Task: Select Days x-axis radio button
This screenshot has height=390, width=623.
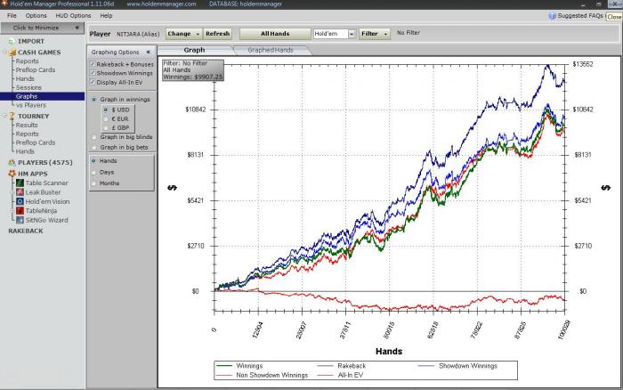Action: tap(93, 173)
